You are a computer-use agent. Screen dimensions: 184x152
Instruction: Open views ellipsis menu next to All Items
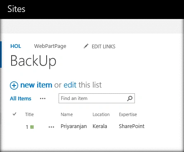(x=42, y=99)
